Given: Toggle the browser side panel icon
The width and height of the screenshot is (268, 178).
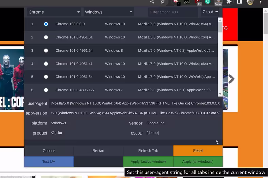Looking at the screenshot, I should pos(239,2).
